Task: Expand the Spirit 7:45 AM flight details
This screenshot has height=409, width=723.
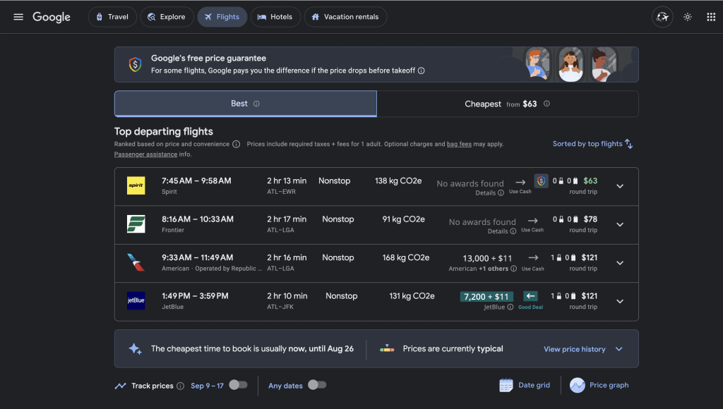Action: pos(620,186)
